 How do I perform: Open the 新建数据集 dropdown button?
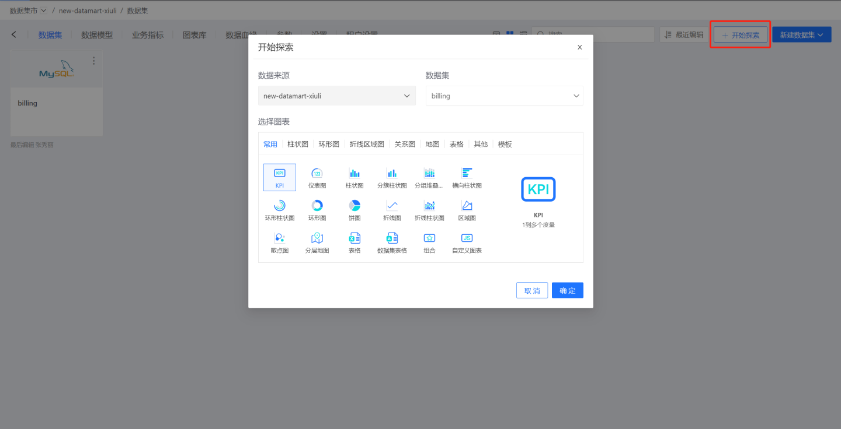(x=801, y=35)
